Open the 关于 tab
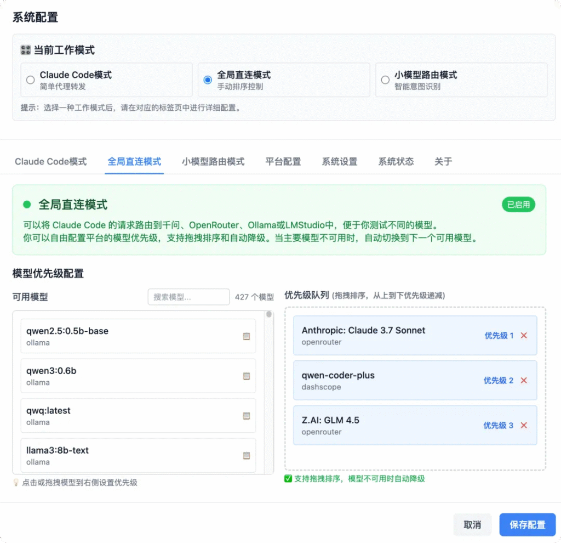 pos(443,162)
